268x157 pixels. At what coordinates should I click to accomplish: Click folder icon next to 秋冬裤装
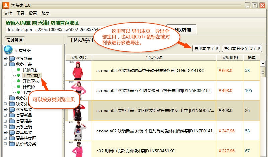tap(12, 109)
